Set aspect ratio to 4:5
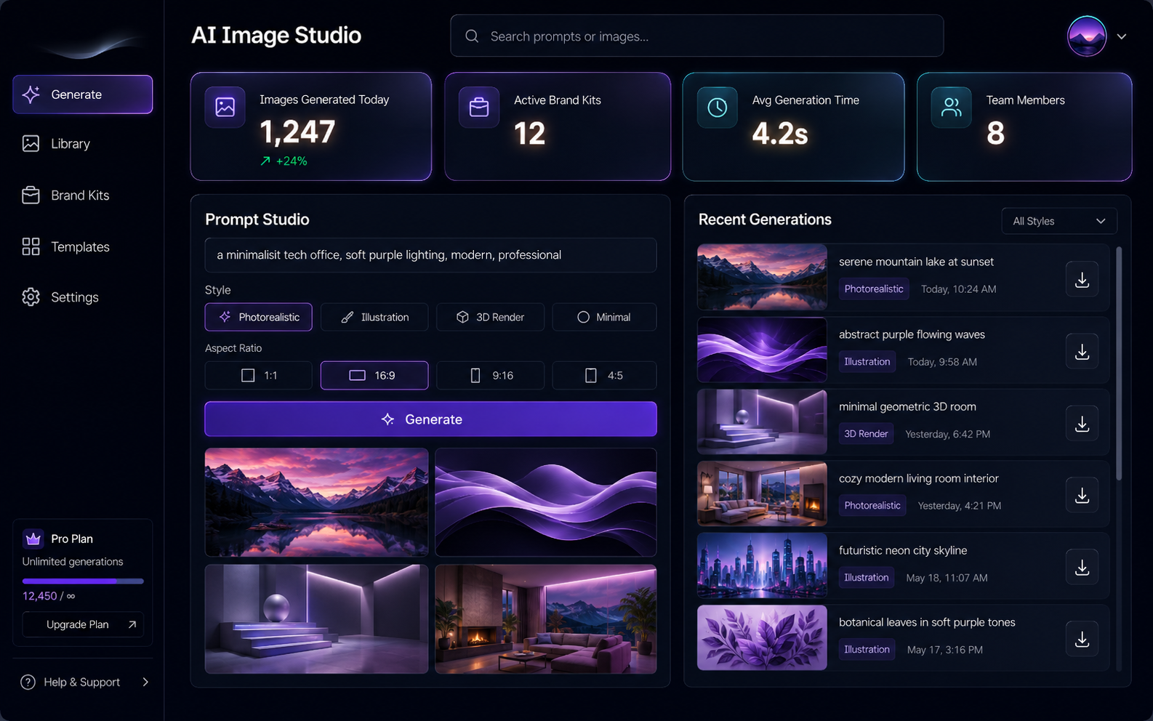The image size is (1153, 721). (x=604, y=376)
